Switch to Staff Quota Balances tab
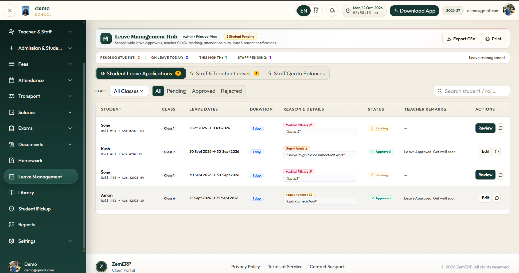Image resolution: width=519 pixels, height=273 pixels. pos(296,74)
